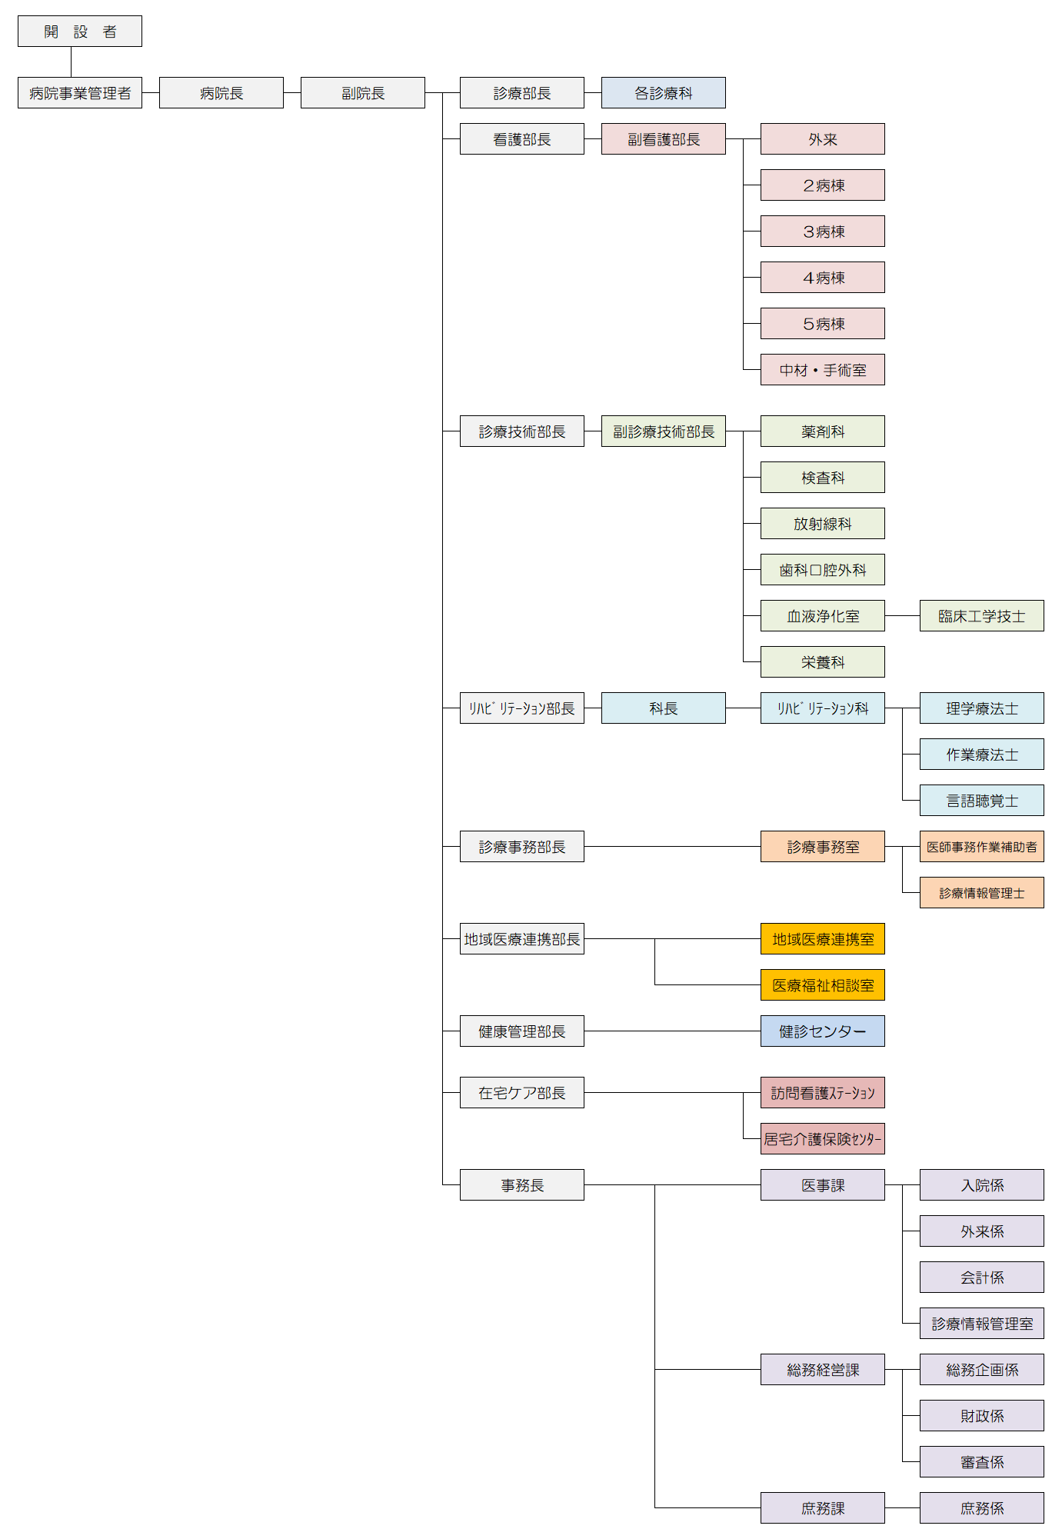Click the 病院長 box

pos(221,93)
